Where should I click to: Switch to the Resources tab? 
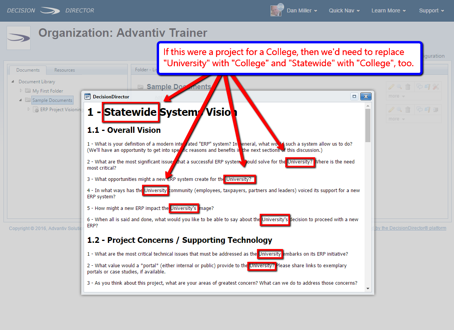tap(65, 70)
